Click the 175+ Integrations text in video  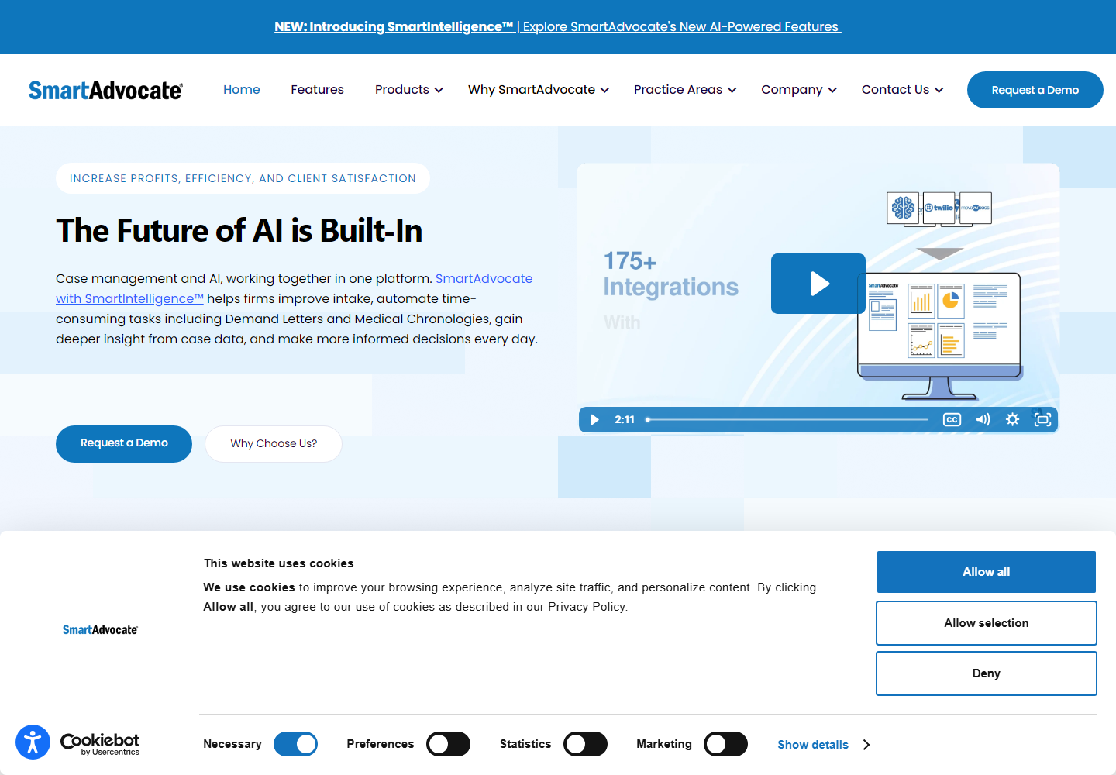[670, 274]
